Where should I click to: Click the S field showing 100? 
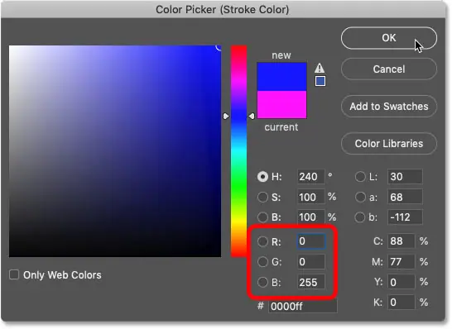coord(310,198)
